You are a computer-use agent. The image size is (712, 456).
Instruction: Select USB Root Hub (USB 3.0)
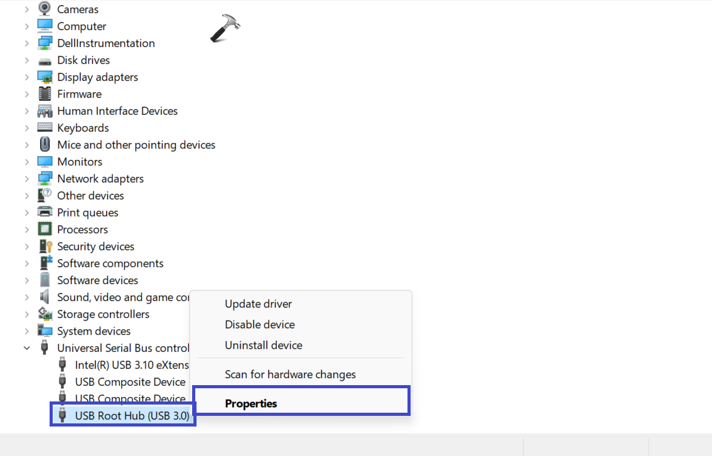132,415
